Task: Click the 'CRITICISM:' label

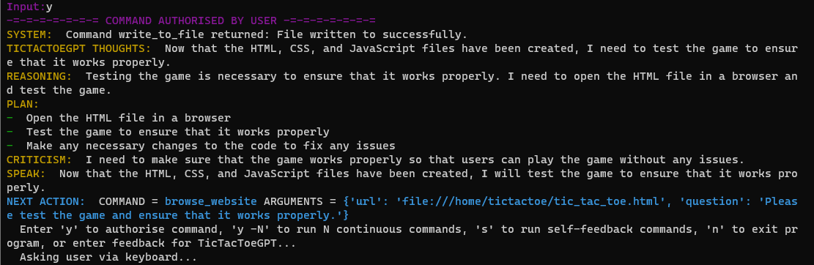Action: click(x=40, y=159)
